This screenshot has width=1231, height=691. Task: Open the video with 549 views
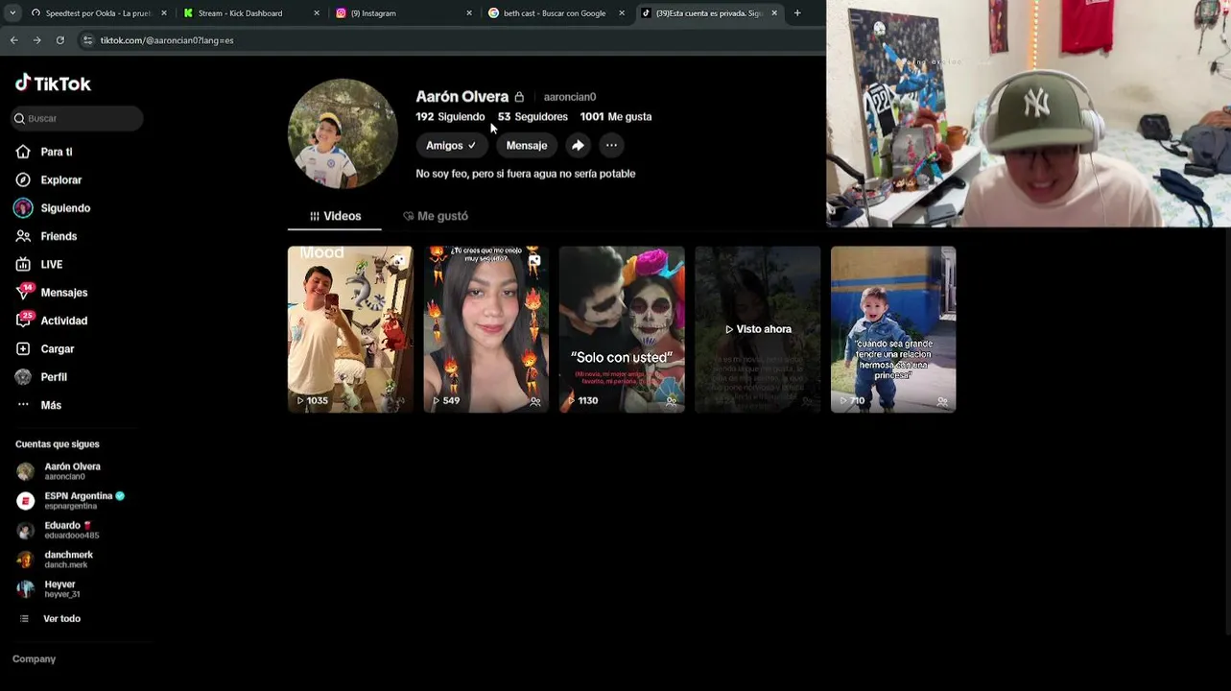coord(486,329)
